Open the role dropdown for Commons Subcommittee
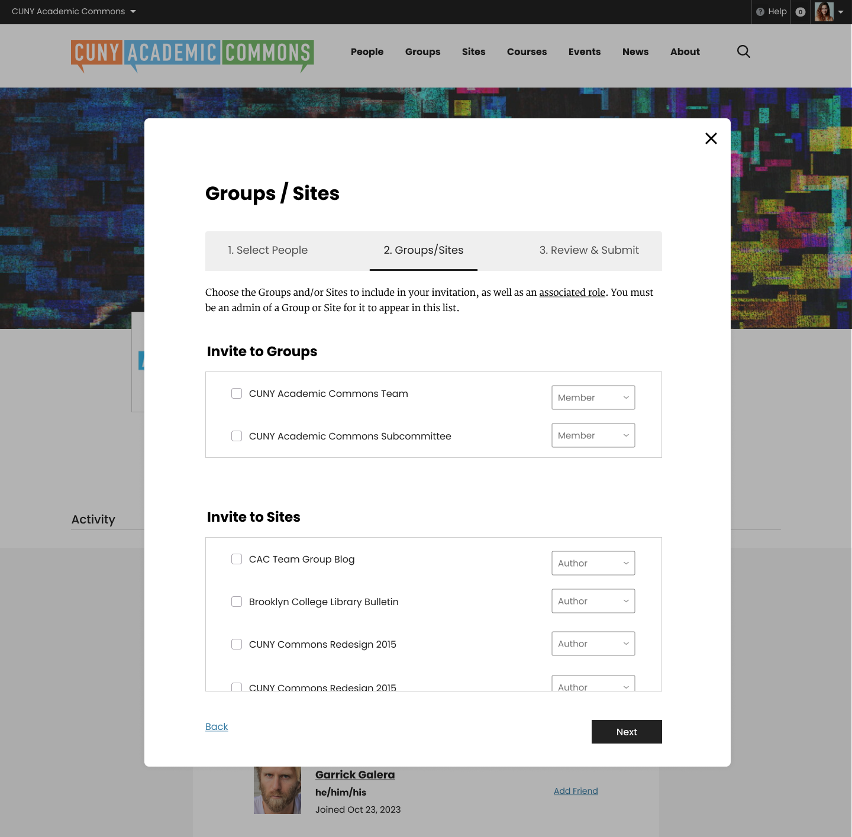This screenshot has height=837, width=852. click(593, 435)
